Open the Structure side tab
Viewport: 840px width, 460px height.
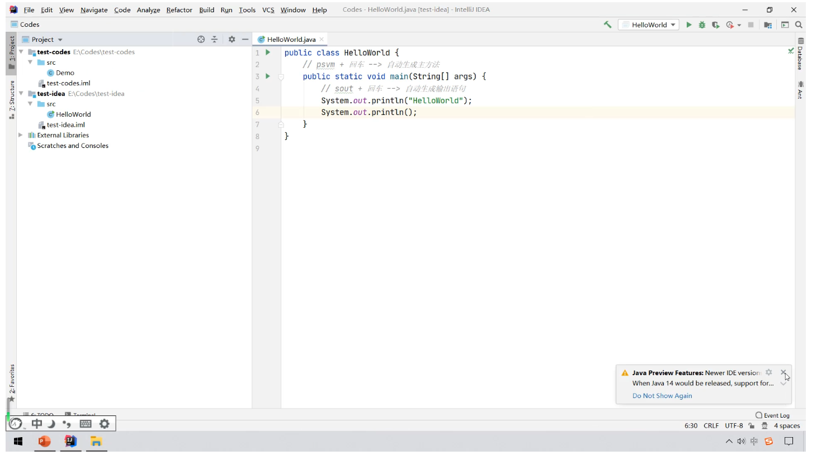pos(12,99)
